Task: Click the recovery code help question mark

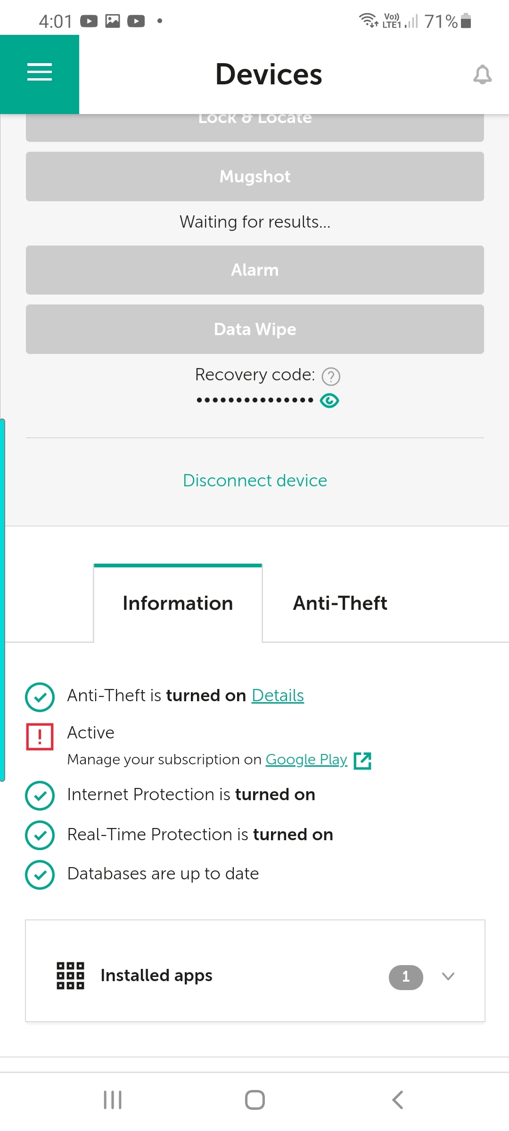Action: tap(331, 376)
